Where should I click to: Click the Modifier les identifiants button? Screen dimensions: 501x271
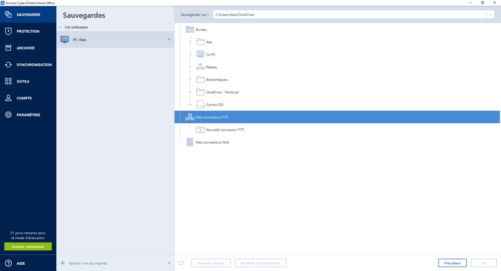(x=261, y=263)
